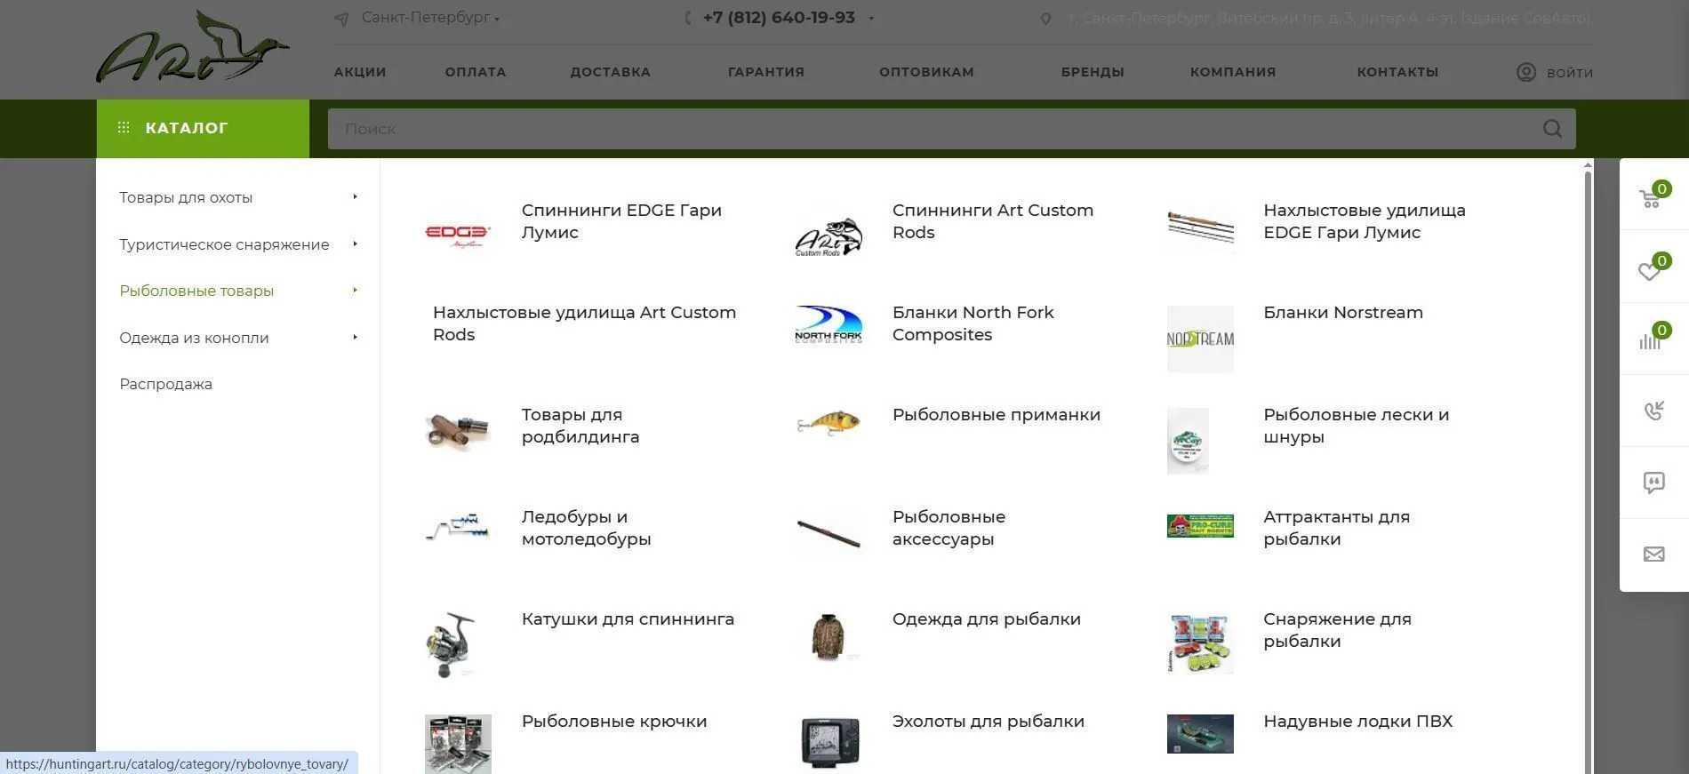This screenshot has width=1689, height=774.
Task: Open the feedback chat bubble icon
Action: (1653, 483)
